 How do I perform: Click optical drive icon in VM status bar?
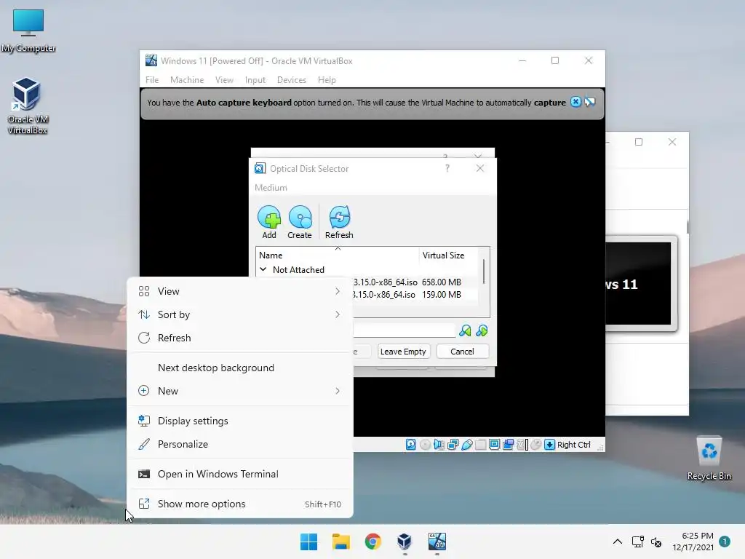click(425, 445)
